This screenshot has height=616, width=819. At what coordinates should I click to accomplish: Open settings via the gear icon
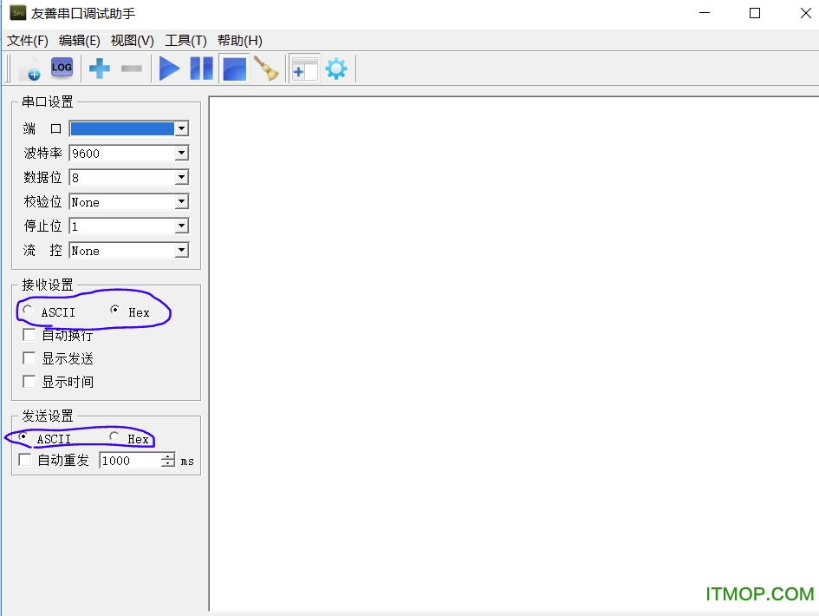[x=336, y=69]
